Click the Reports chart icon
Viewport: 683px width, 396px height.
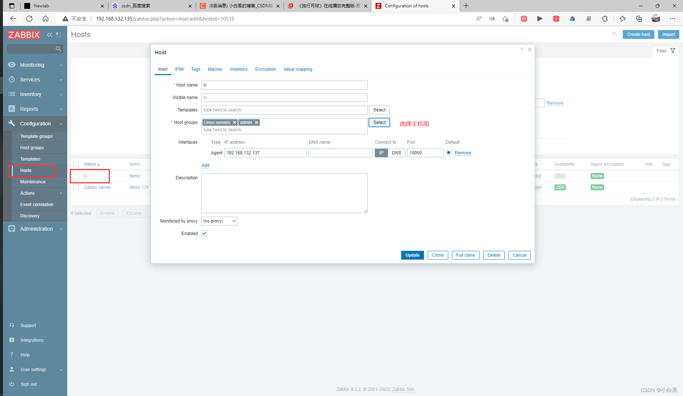point(12,109)
